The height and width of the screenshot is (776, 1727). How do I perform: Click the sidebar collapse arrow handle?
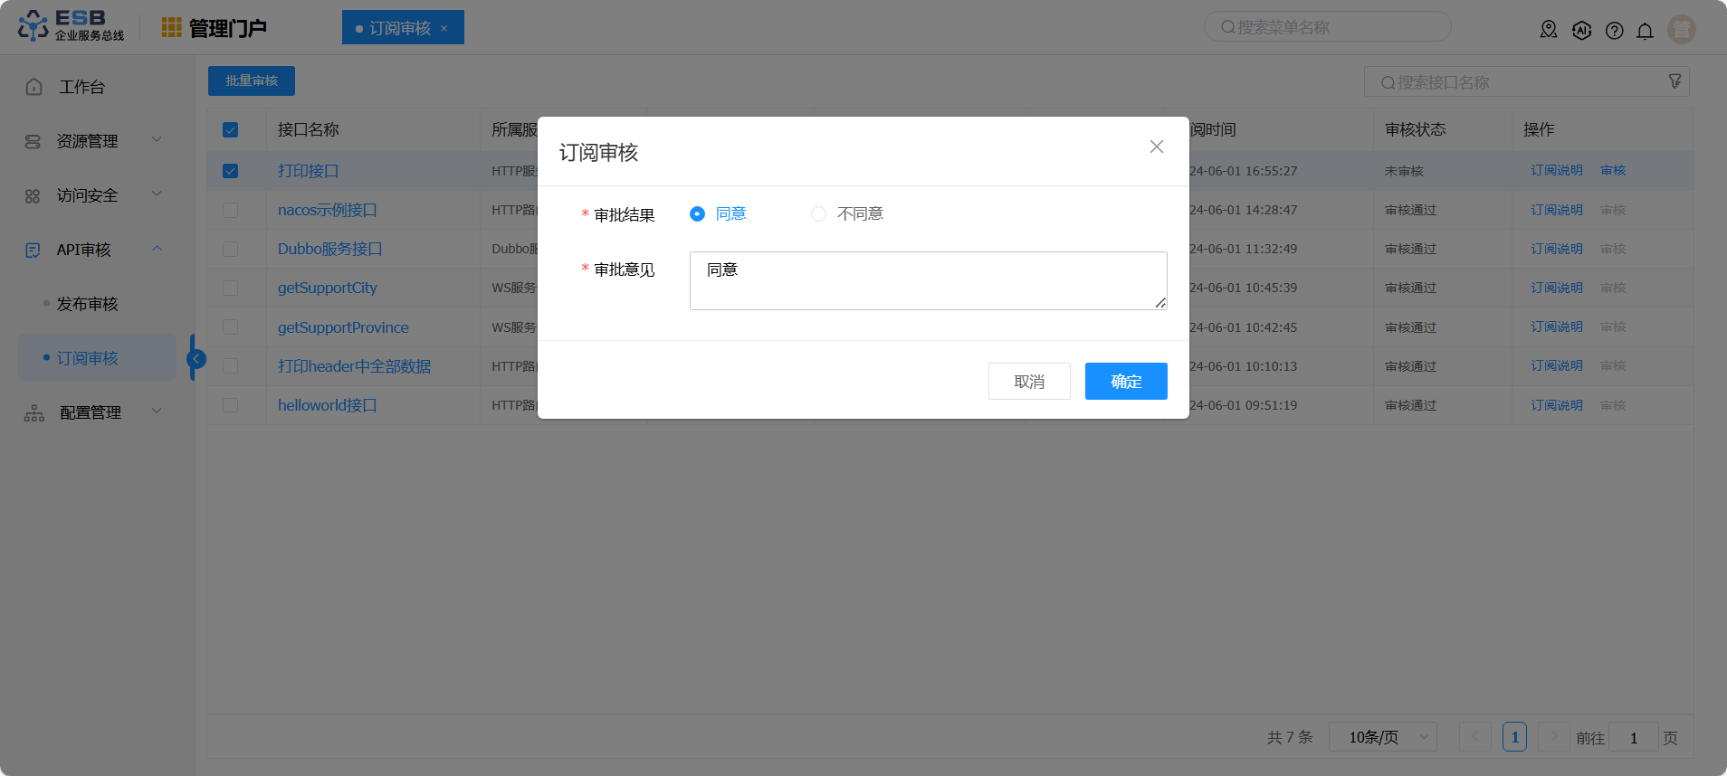pyautogui.click(x=196, y=359)
